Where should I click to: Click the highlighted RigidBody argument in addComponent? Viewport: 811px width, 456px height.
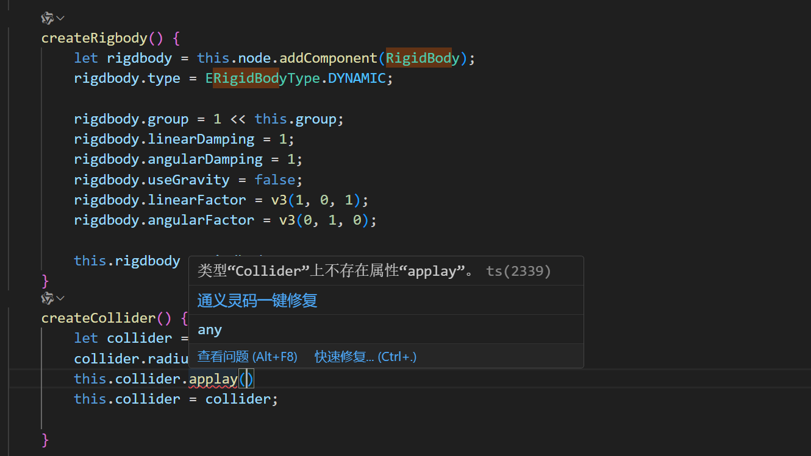pyautogui.click(x=423, y=58)
